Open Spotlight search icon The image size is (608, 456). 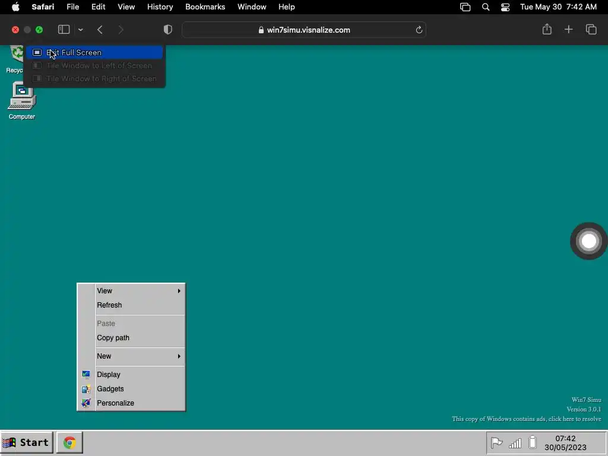486,7
